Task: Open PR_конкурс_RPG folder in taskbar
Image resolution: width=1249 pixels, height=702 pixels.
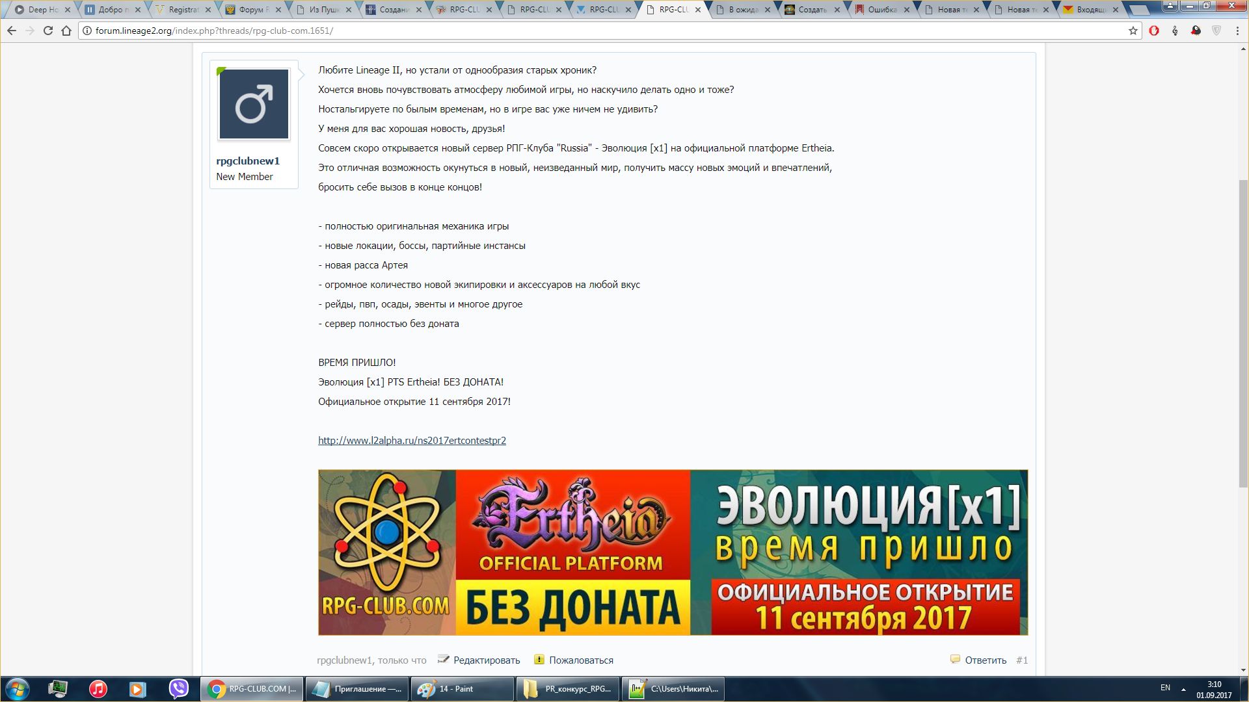Action: [x=568, y=689]
